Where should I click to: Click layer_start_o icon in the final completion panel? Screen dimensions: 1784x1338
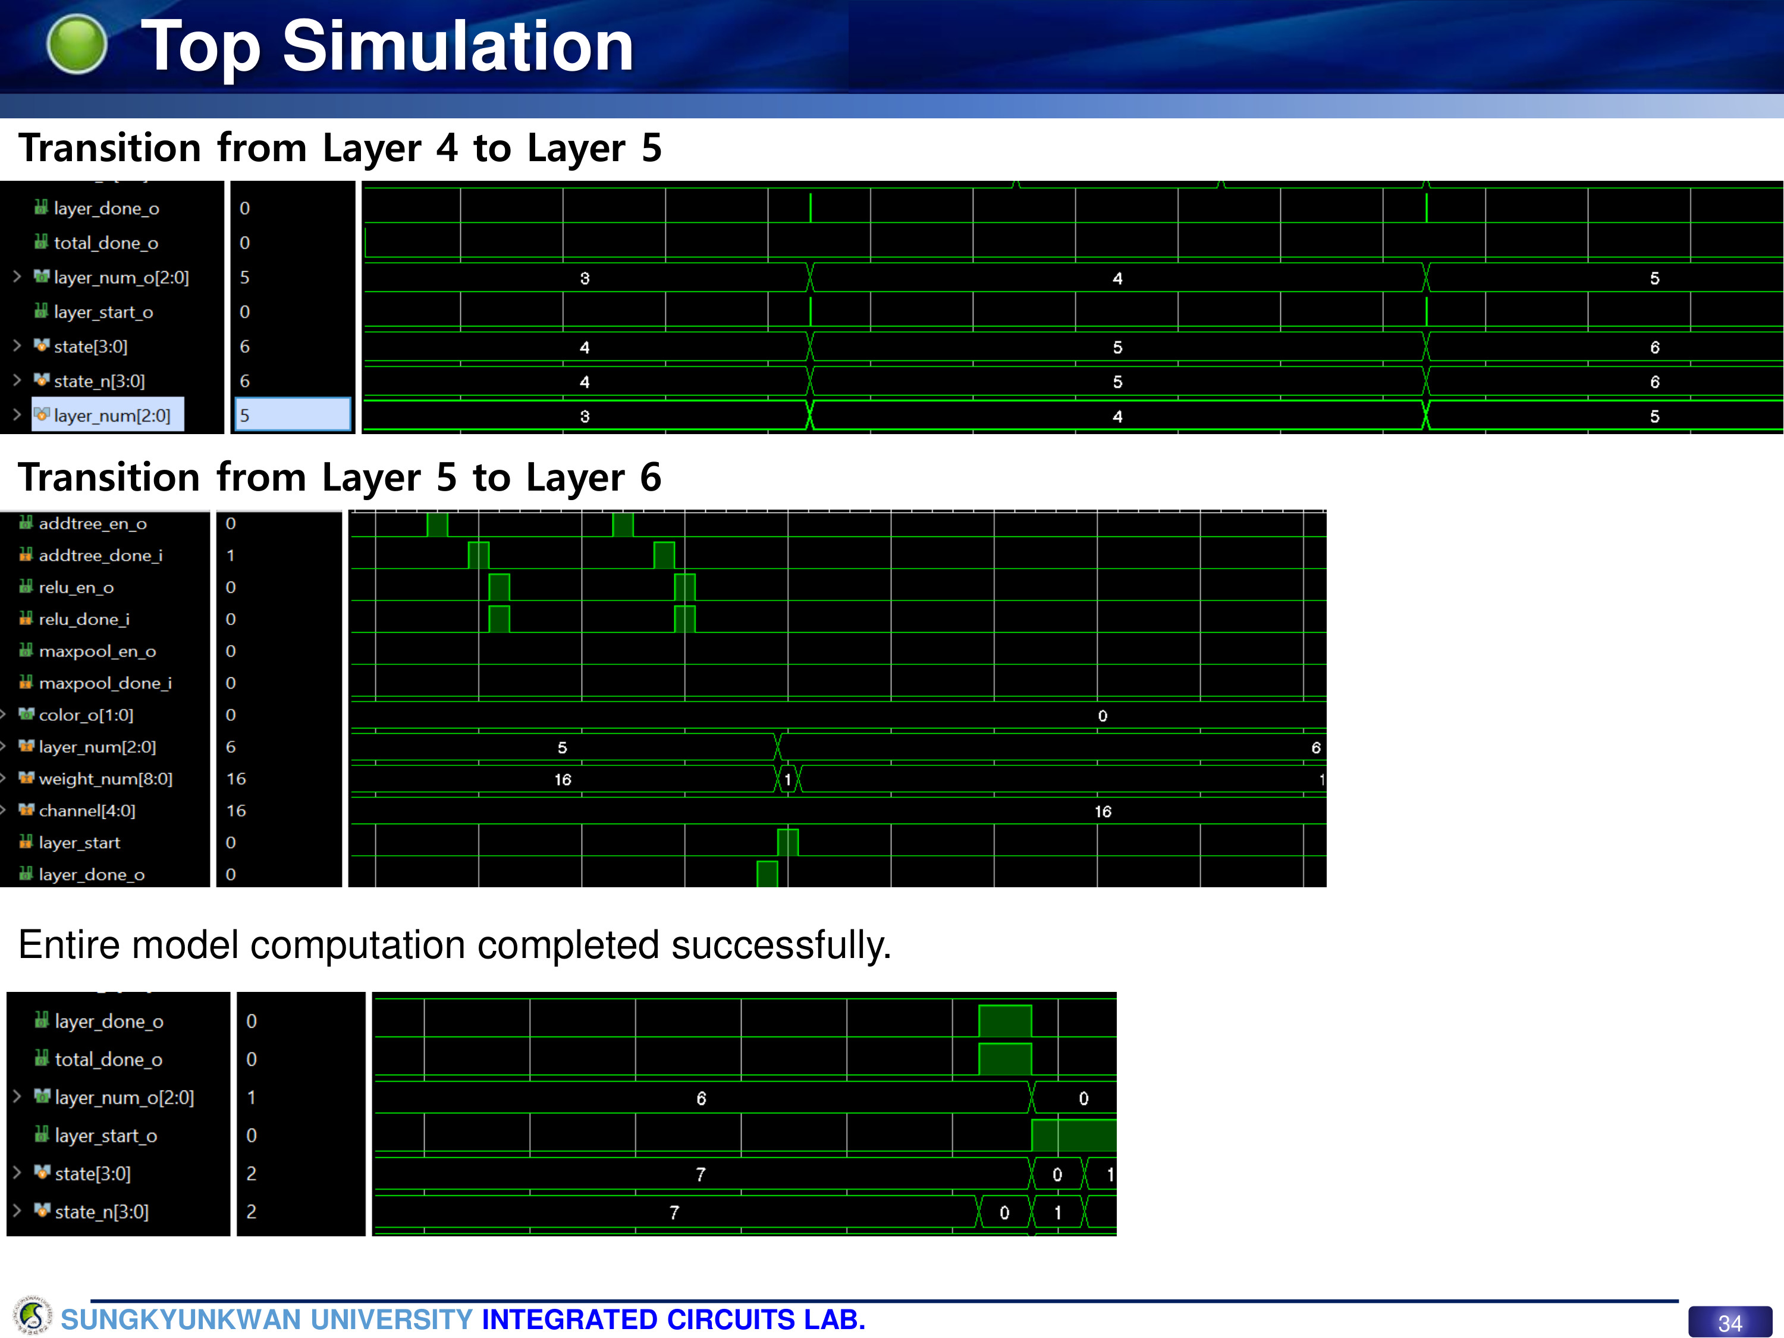(x=42, y=1135)
